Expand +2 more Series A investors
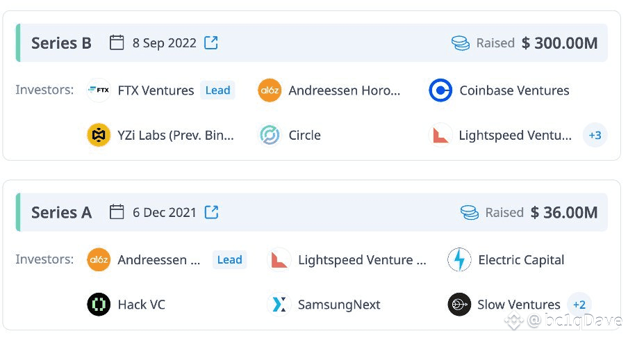 click(x=579, y=305)
